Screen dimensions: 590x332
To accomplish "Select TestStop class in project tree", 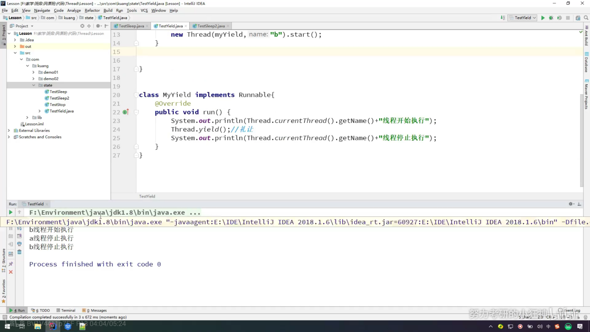I will [57, 105].
